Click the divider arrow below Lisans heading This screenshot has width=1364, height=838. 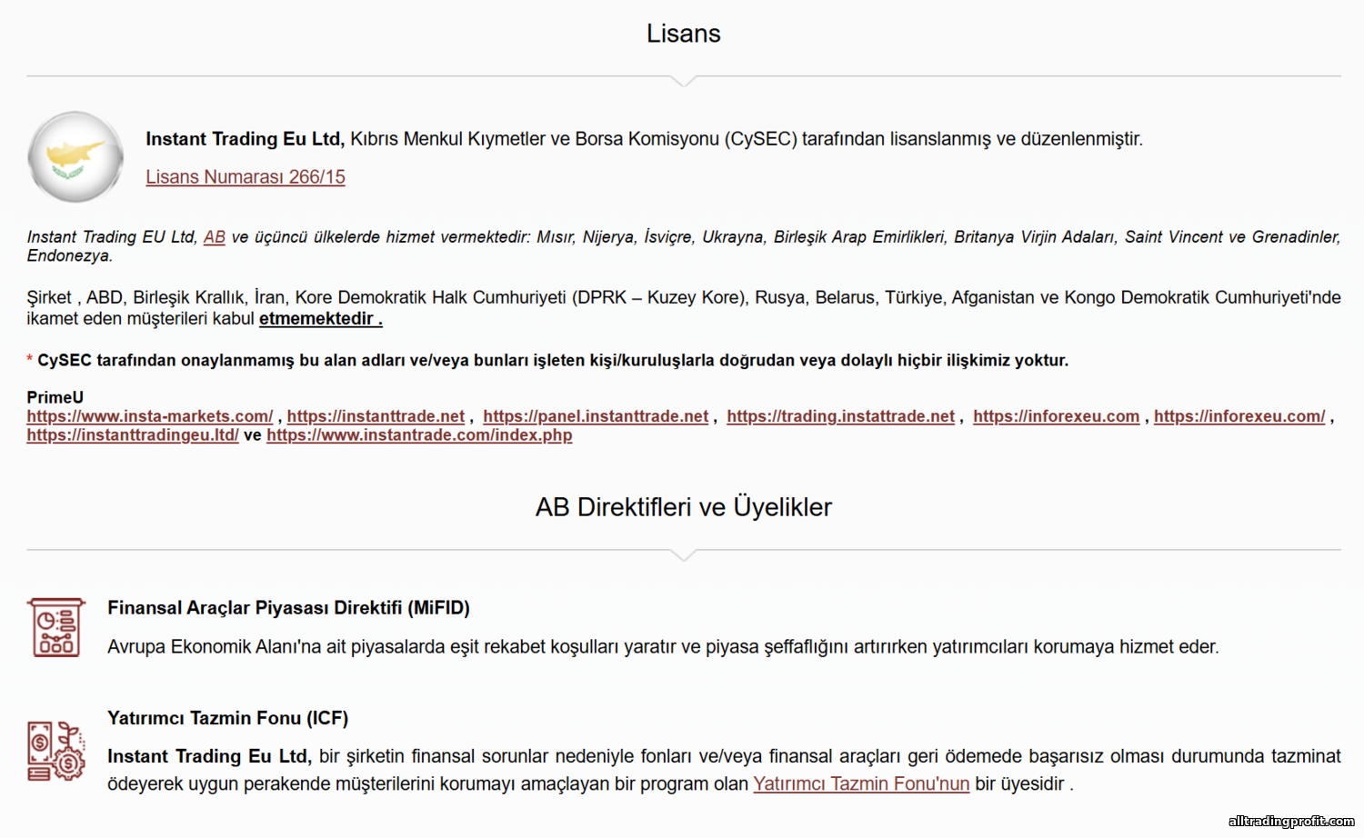click(683, 81)
